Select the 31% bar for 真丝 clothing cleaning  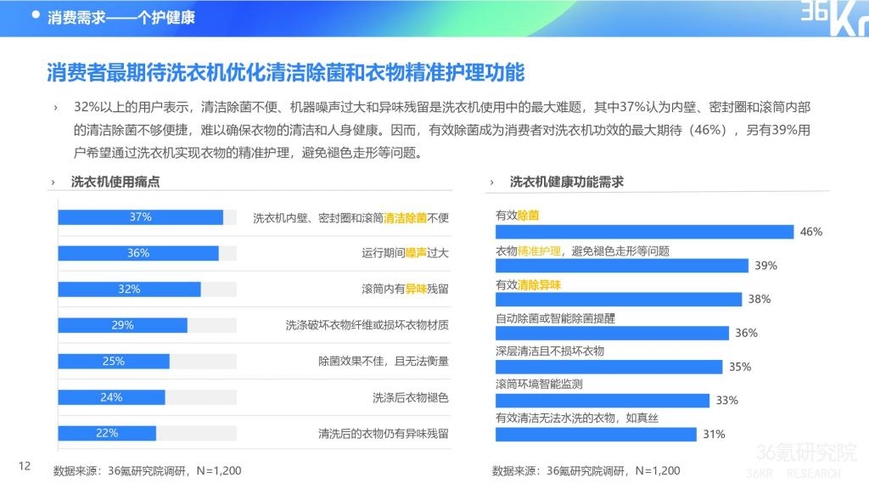[596, 434]
